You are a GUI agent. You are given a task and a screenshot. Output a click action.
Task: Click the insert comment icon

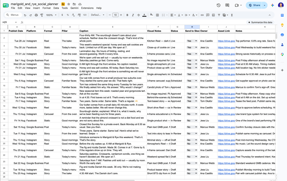pyautogui.click(x=208, y=15)
